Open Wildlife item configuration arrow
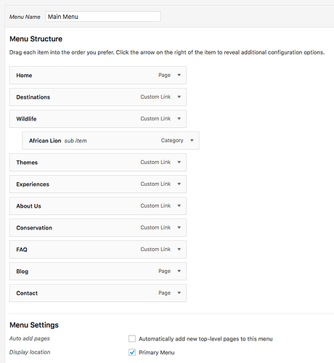The width and height of the screenshot is (334, 363). click(179, 118)
